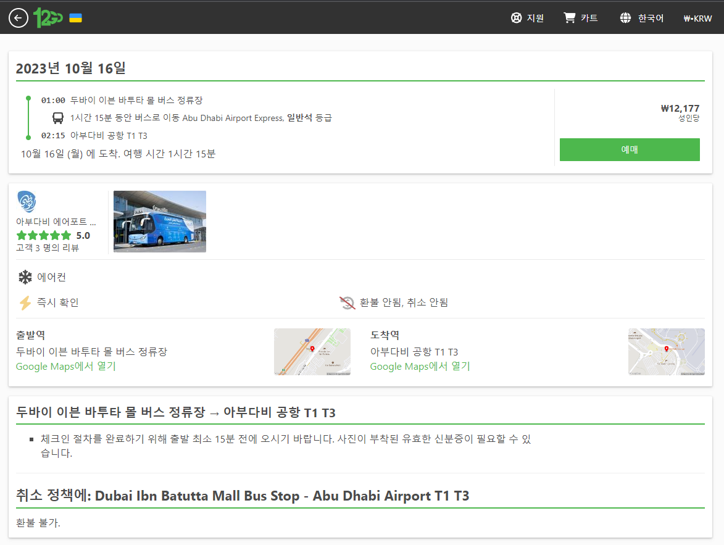Open the 12Go logo homepage
Screen dimensions: 724x545
click(x=48, y=18)
